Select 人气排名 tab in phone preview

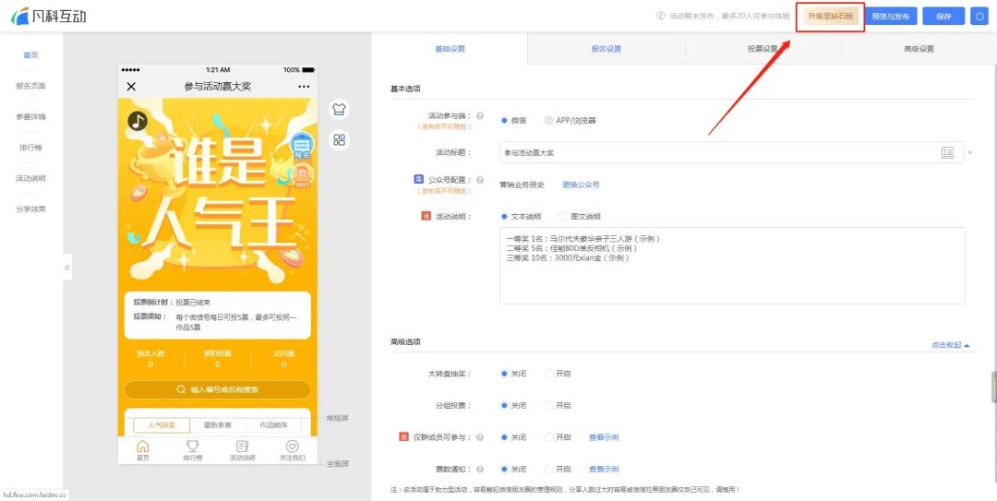click(x=161, y=425)
